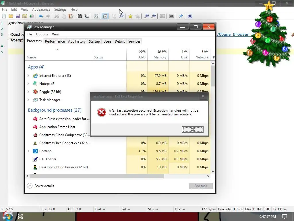This screenshot has width=294, height=221.
Task: Click the Copy icon in Notepad3 toolbar
Action: pyautogui.click(x=64, y=16)
